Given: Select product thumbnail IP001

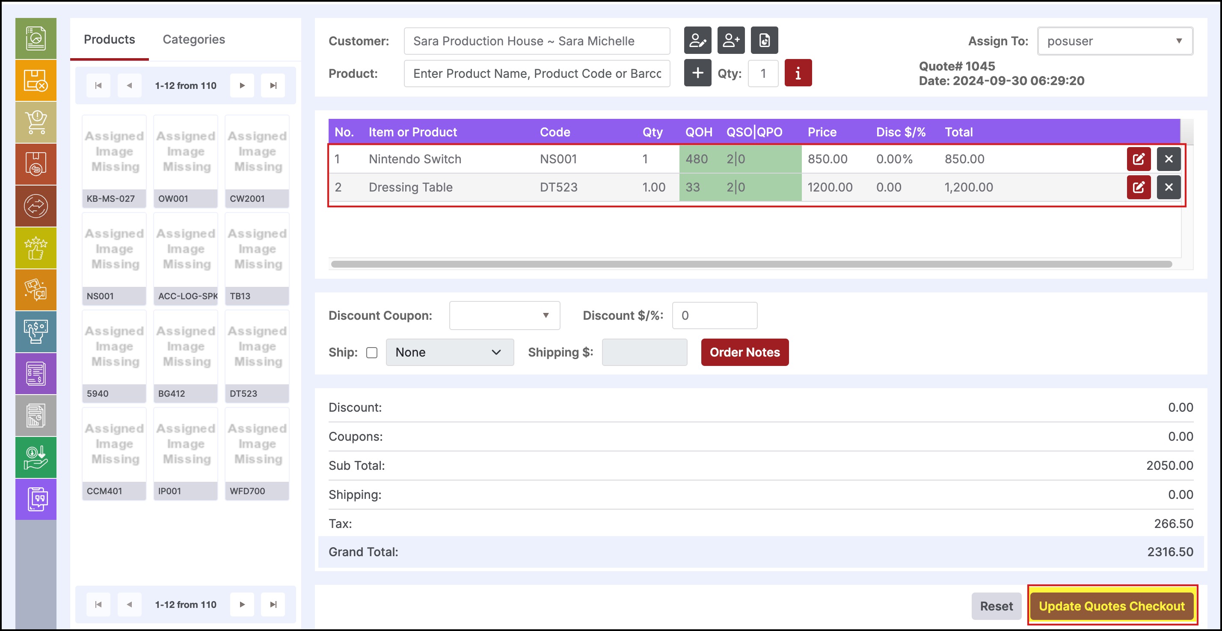Looking at the screenshot, I should click(x=186, y=454).
